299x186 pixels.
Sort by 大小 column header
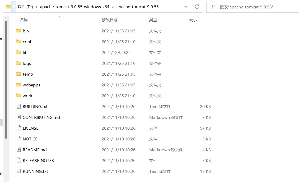(x=193, y=20)
